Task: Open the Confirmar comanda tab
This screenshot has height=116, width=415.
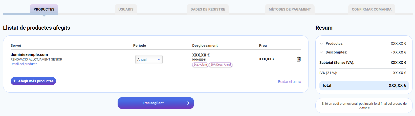Action: [x=372, y=9]
